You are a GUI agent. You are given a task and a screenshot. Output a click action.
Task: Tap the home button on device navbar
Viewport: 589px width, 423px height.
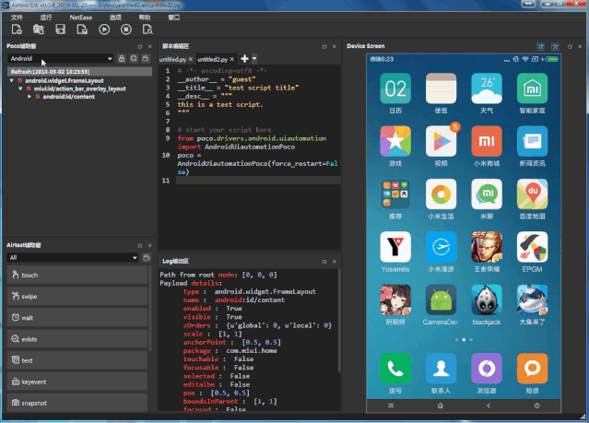441,405
